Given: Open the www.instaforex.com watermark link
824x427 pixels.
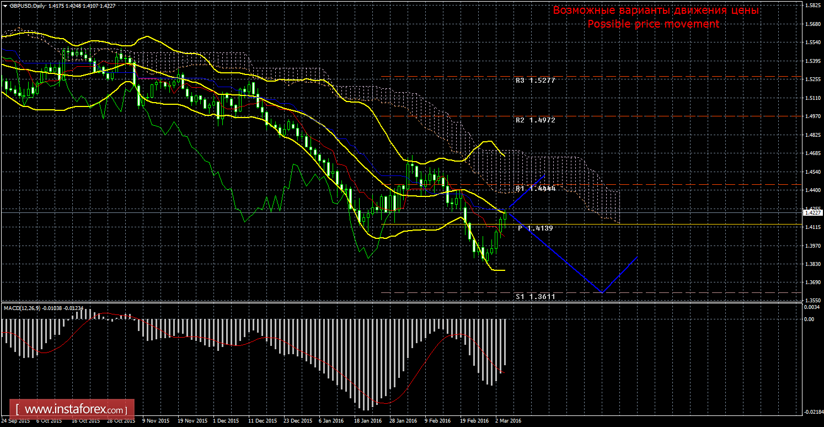Looking at the screenshot, I should (74, 410).
